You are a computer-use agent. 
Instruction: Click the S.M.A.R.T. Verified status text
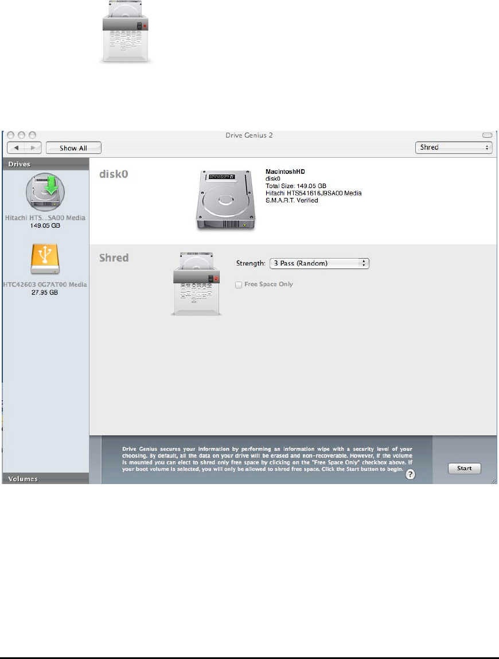pos(292,201)
